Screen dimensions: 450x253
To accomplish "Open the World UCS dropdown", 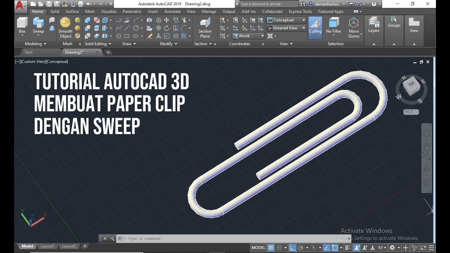I will click(249, 36).
